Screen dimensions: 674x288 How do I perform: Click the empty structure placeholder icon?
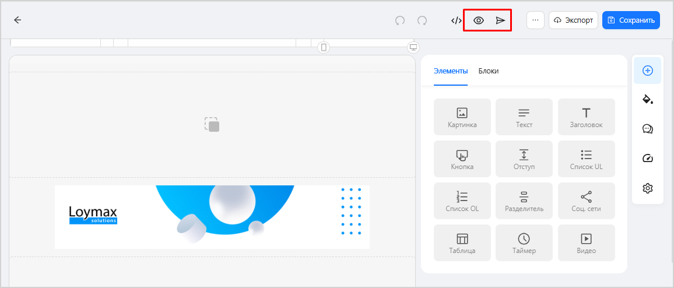(x=212, y=124)
